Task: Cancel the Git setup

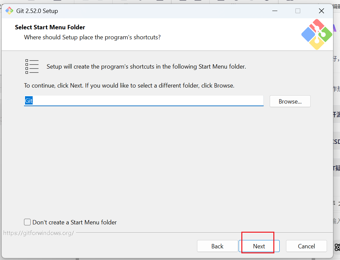Action: [306, 246]
